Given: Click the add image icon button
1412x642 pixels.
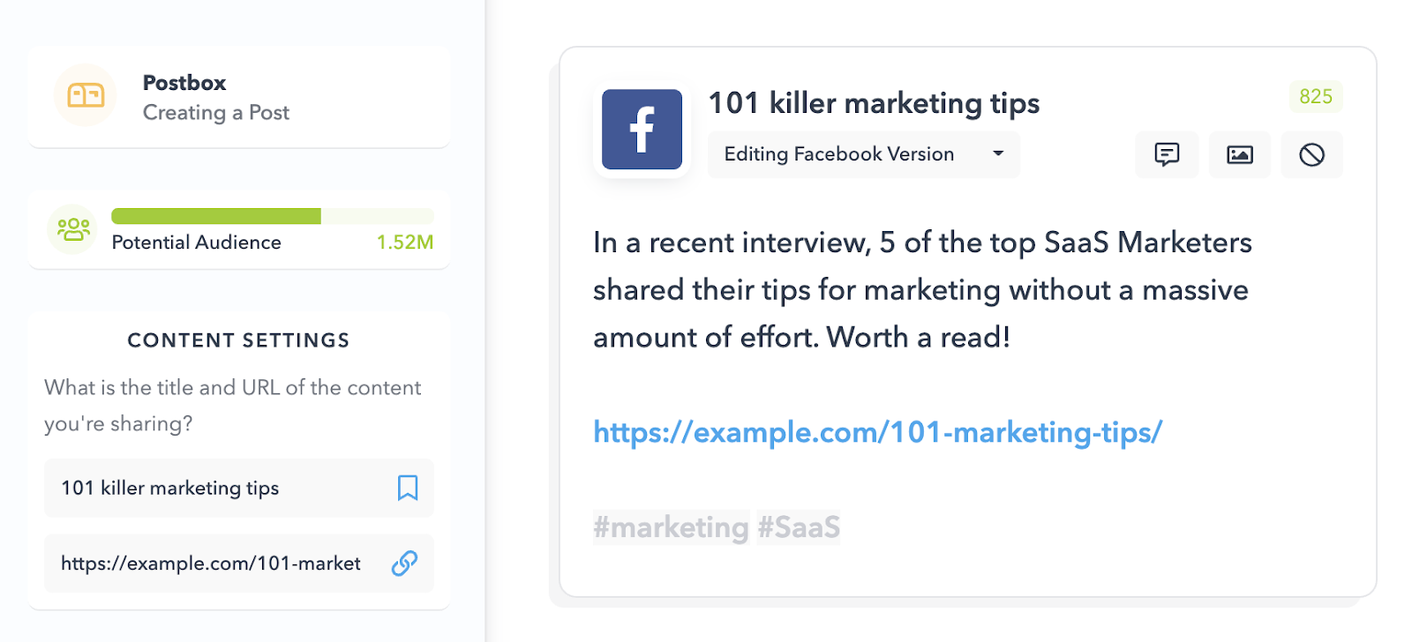Looking at the screenshot, I should pyautogui.click(x=1239, y=155).
